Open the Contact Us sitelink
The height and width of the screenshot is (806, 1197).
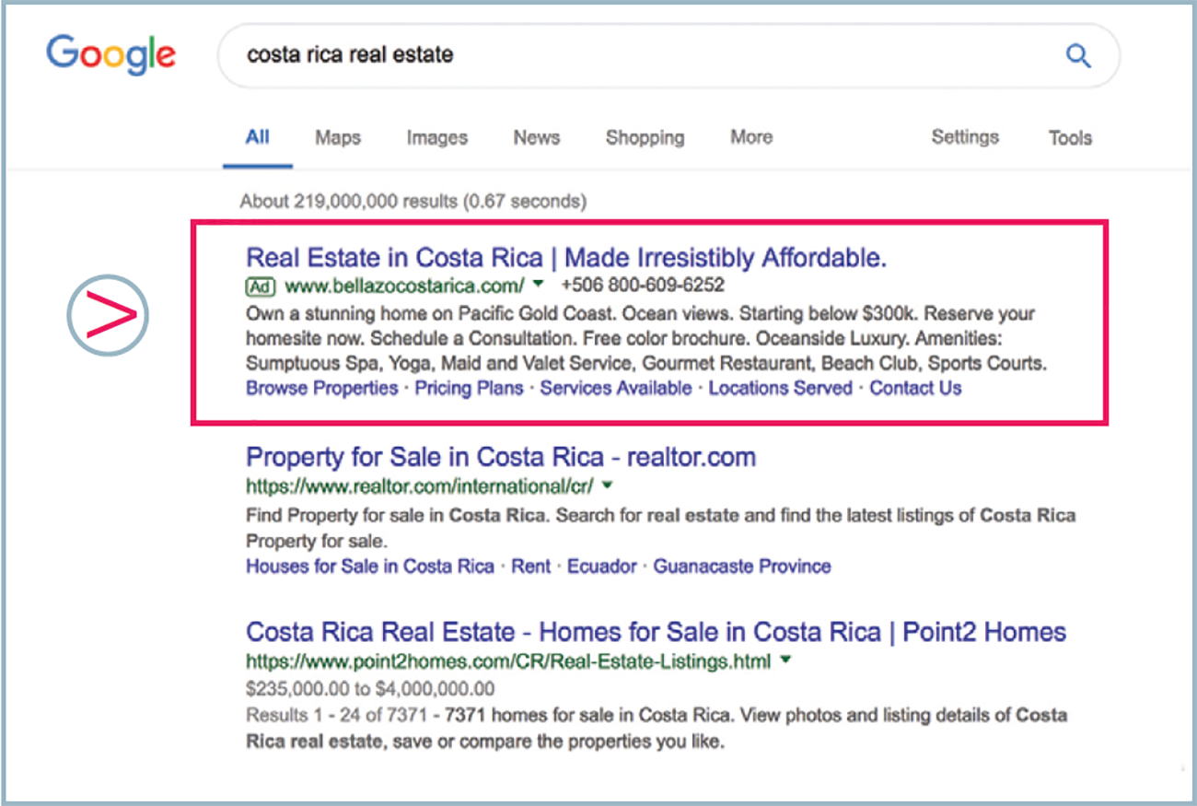click(916, 388)
